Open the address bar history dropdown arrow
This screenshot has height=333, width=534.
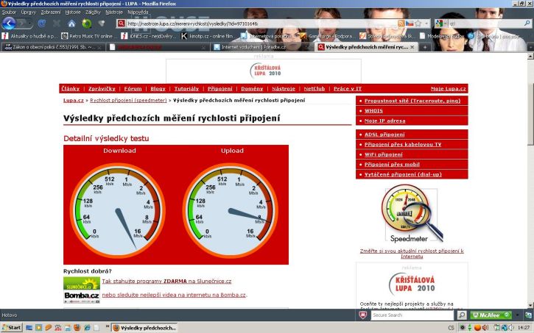(426, 23)
